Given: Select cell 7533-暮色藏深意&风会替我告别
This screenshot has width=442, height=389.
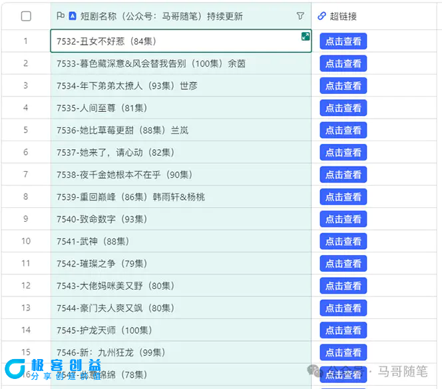Looking at the screenshot, I should (x=181, y=63).
